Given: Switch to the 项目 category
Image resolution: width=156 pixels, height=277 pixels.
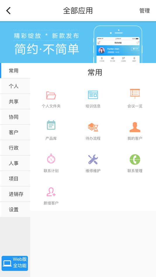Looking at the screenshot, I should (x=15, y=179).
